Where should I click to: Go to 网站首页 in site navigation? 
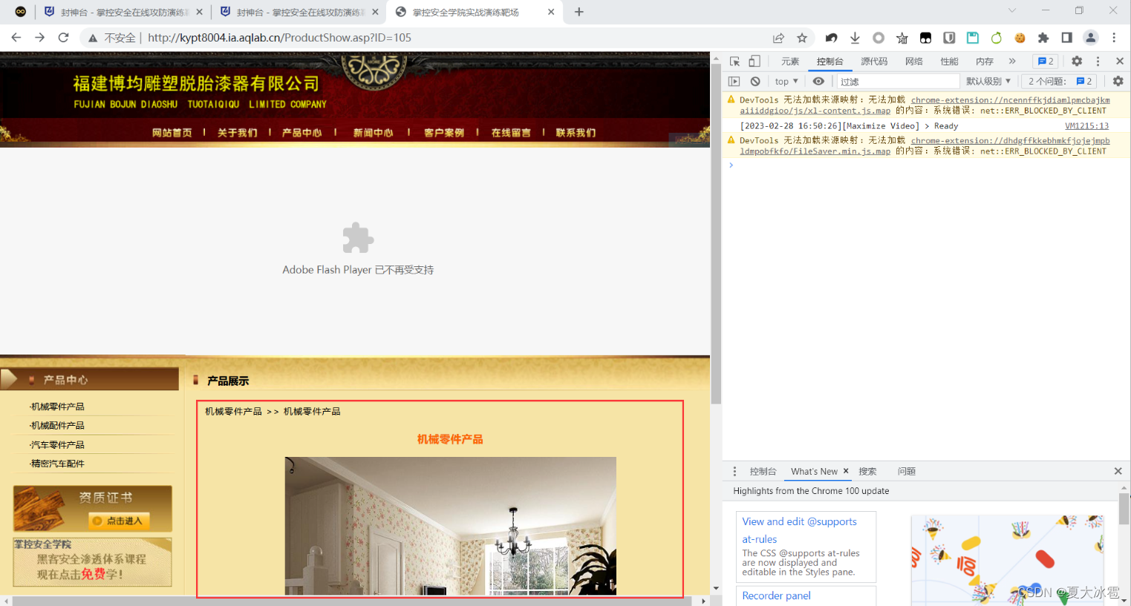tap(172, 133)
